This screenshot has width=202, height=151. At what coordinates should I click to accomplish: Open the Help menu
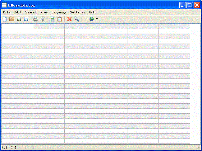tap(92, 12)
